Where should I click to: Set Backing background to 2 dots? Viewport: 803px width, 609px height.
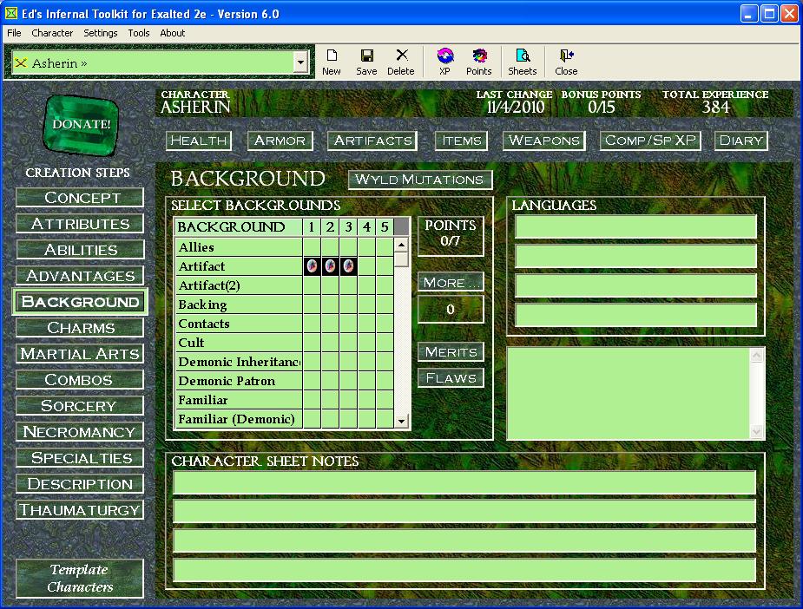coord(331,304)
